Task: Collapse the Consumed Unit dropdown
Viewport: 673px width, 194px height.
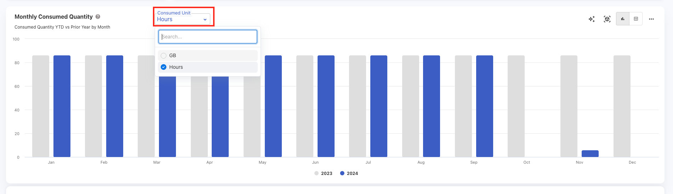Action: (182, 19)
